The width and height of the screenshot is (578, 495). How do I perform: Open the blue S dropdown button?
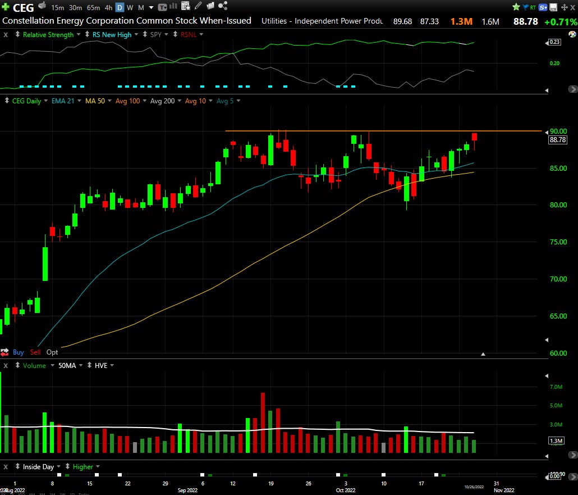coord(543,7)
